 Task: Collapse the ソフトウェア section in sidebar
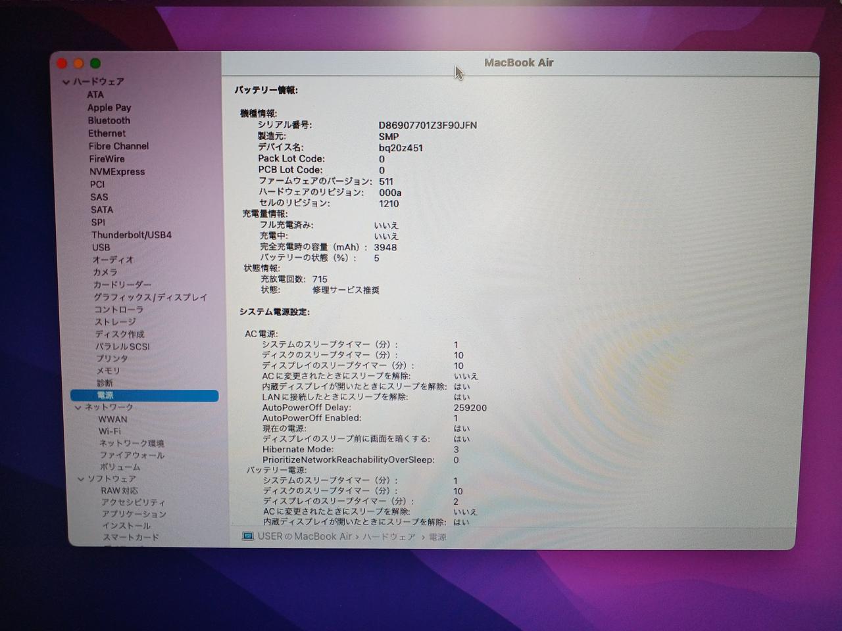81,479
